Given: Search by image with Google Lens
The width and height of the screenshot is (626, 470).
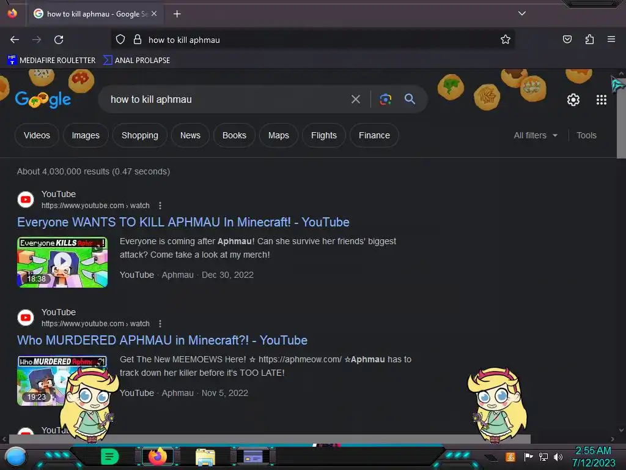Looking at the screenshot, I should 386,99.
